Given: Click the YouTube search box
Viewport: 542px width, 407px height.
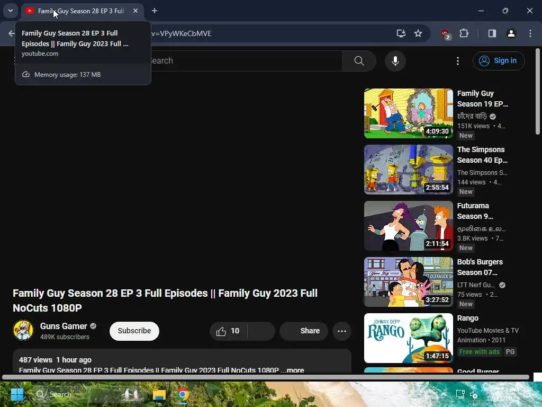Looking at the screenshot, I should click(246, 61).
